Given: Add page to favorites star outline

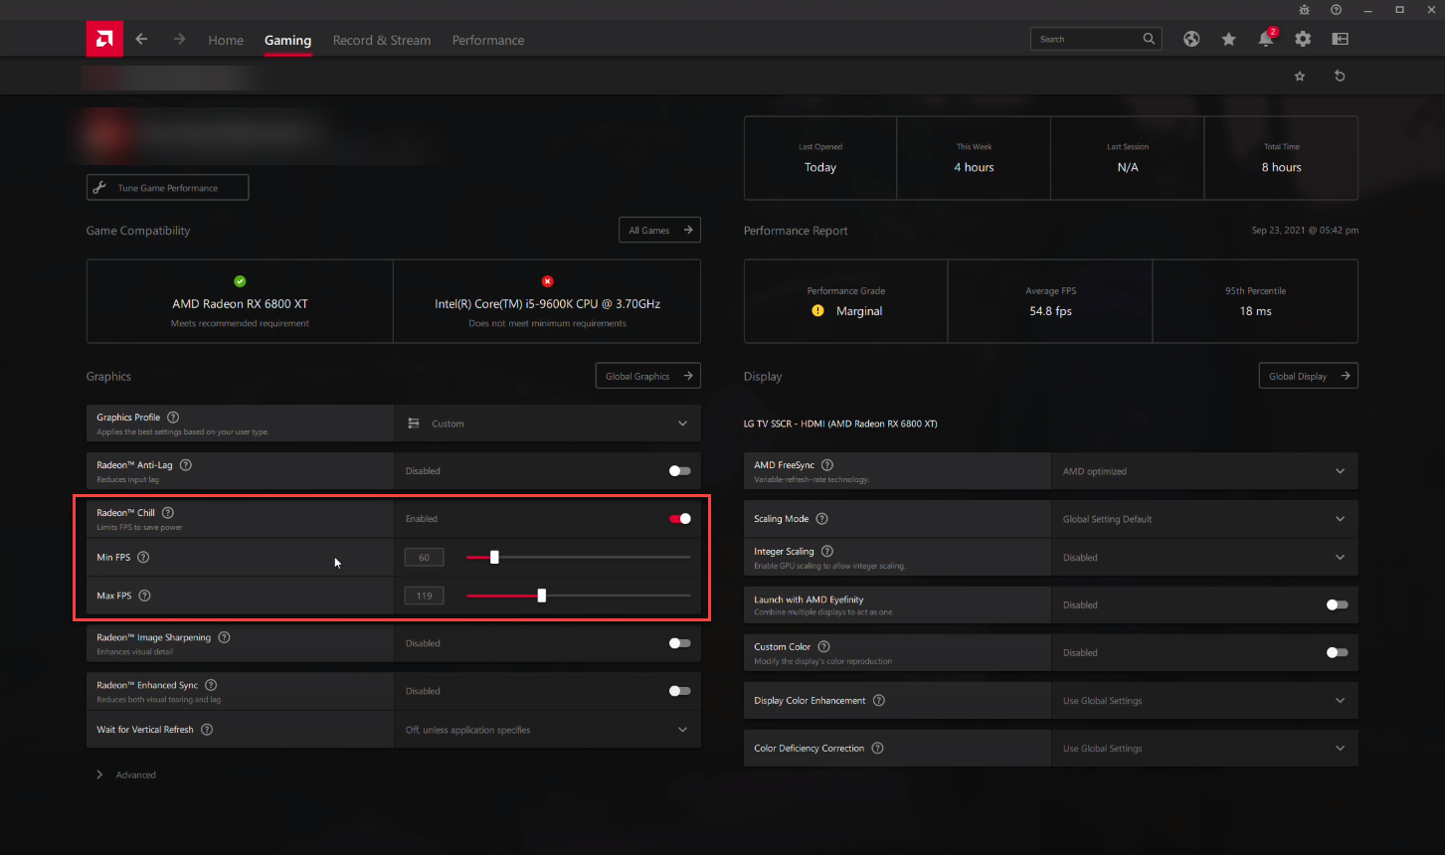Looking at the screenshot, I should [x=1299, y=76].
